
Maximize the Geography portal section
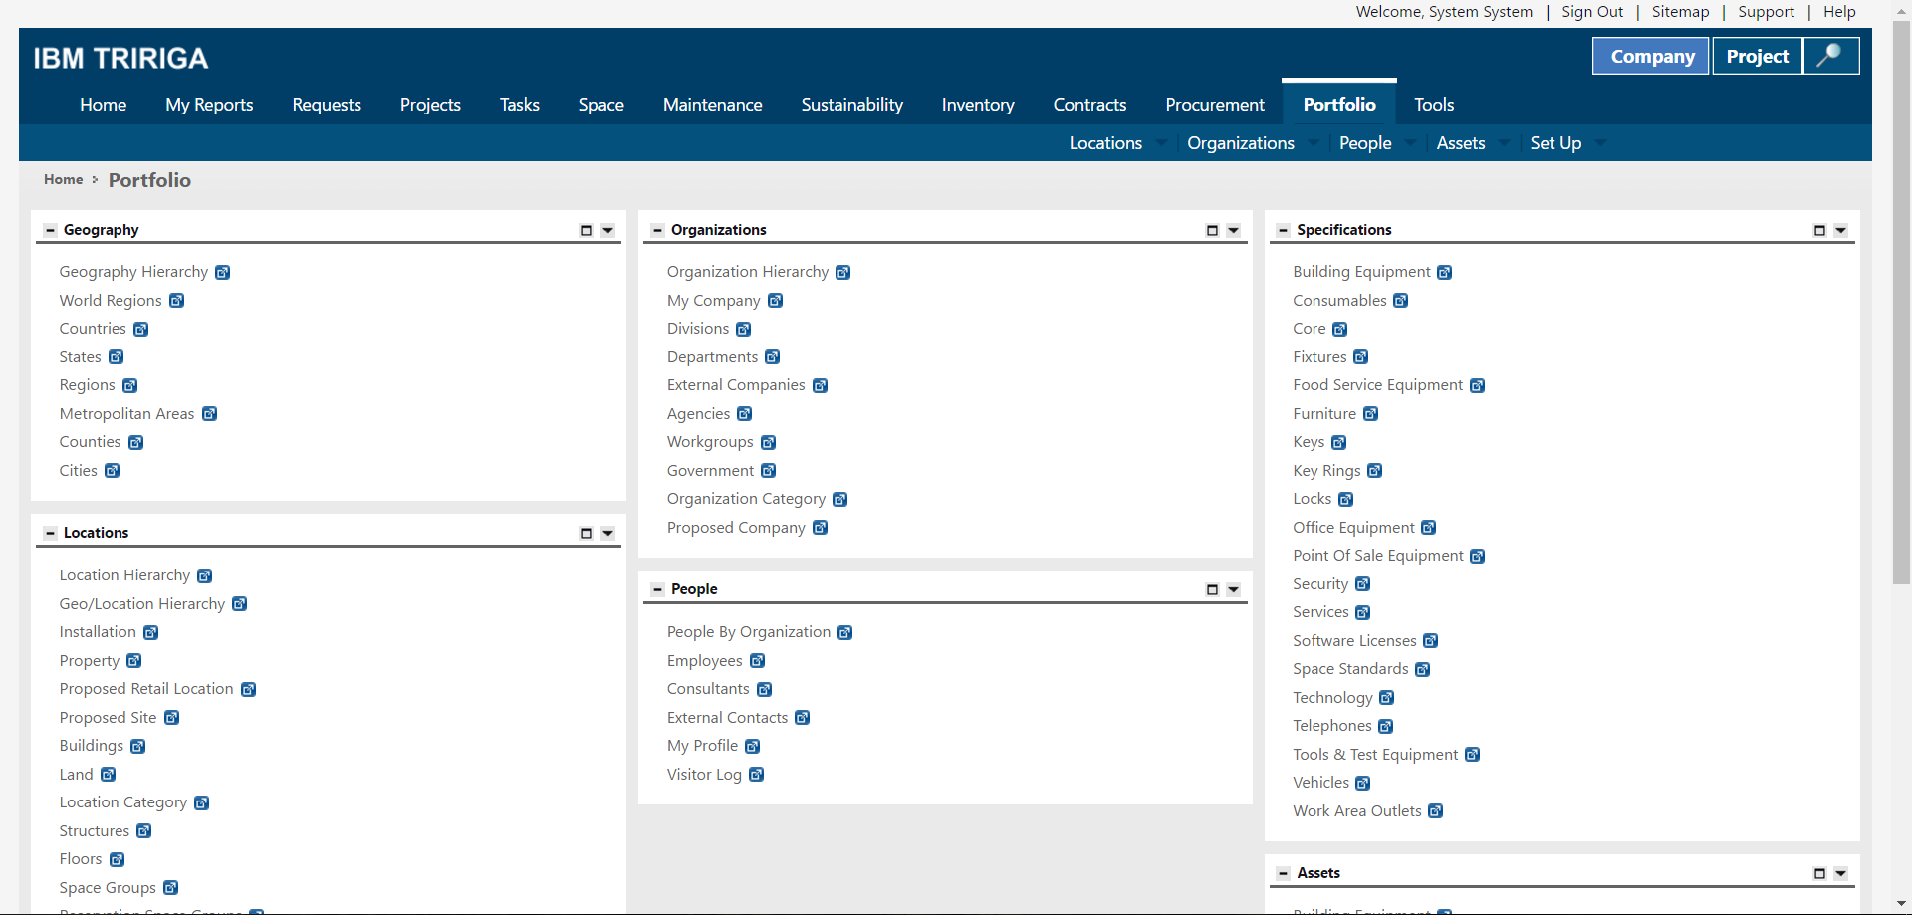[x=587, y=231]
